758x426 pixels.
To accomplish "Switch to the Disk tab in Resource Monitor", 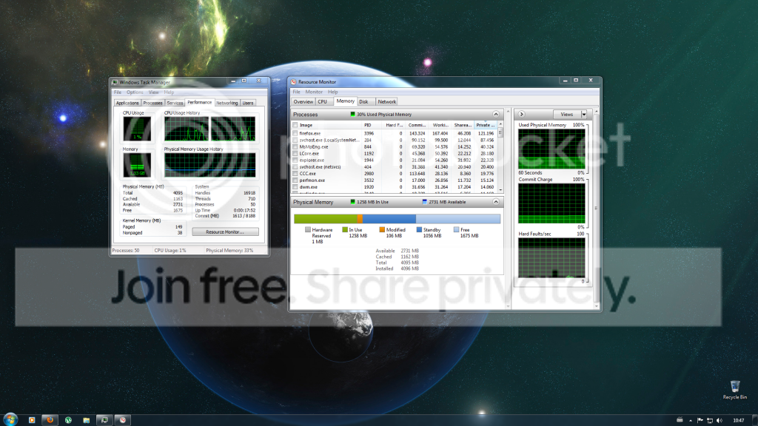I will [363, 102].
